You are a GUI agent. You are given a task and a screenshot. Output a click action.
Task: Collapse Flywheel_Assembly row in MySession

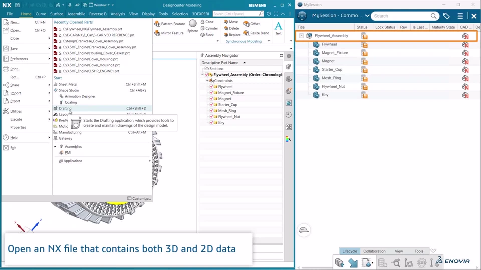click(x=301, y=36)
